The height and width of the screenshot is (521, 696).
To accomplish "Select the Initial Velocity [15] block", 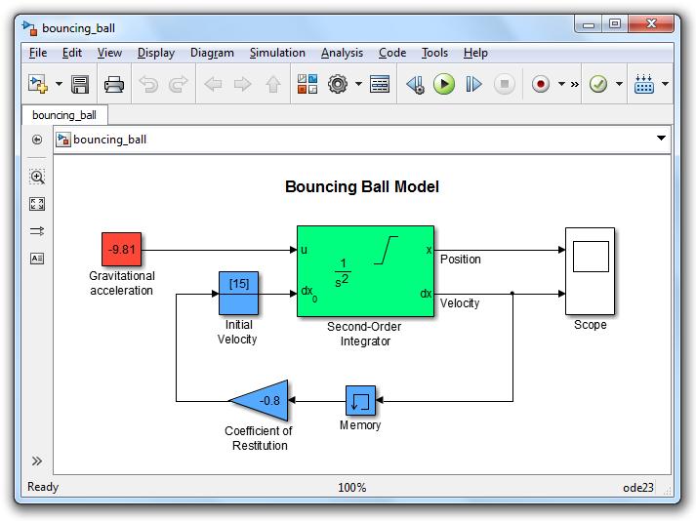I will tap(239, 294).
